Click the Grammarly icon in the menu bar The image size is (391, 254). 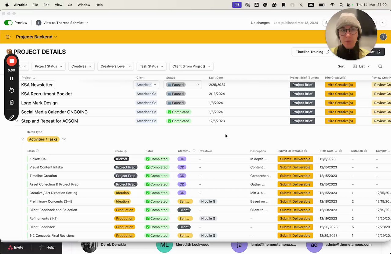tap(274, 5)
